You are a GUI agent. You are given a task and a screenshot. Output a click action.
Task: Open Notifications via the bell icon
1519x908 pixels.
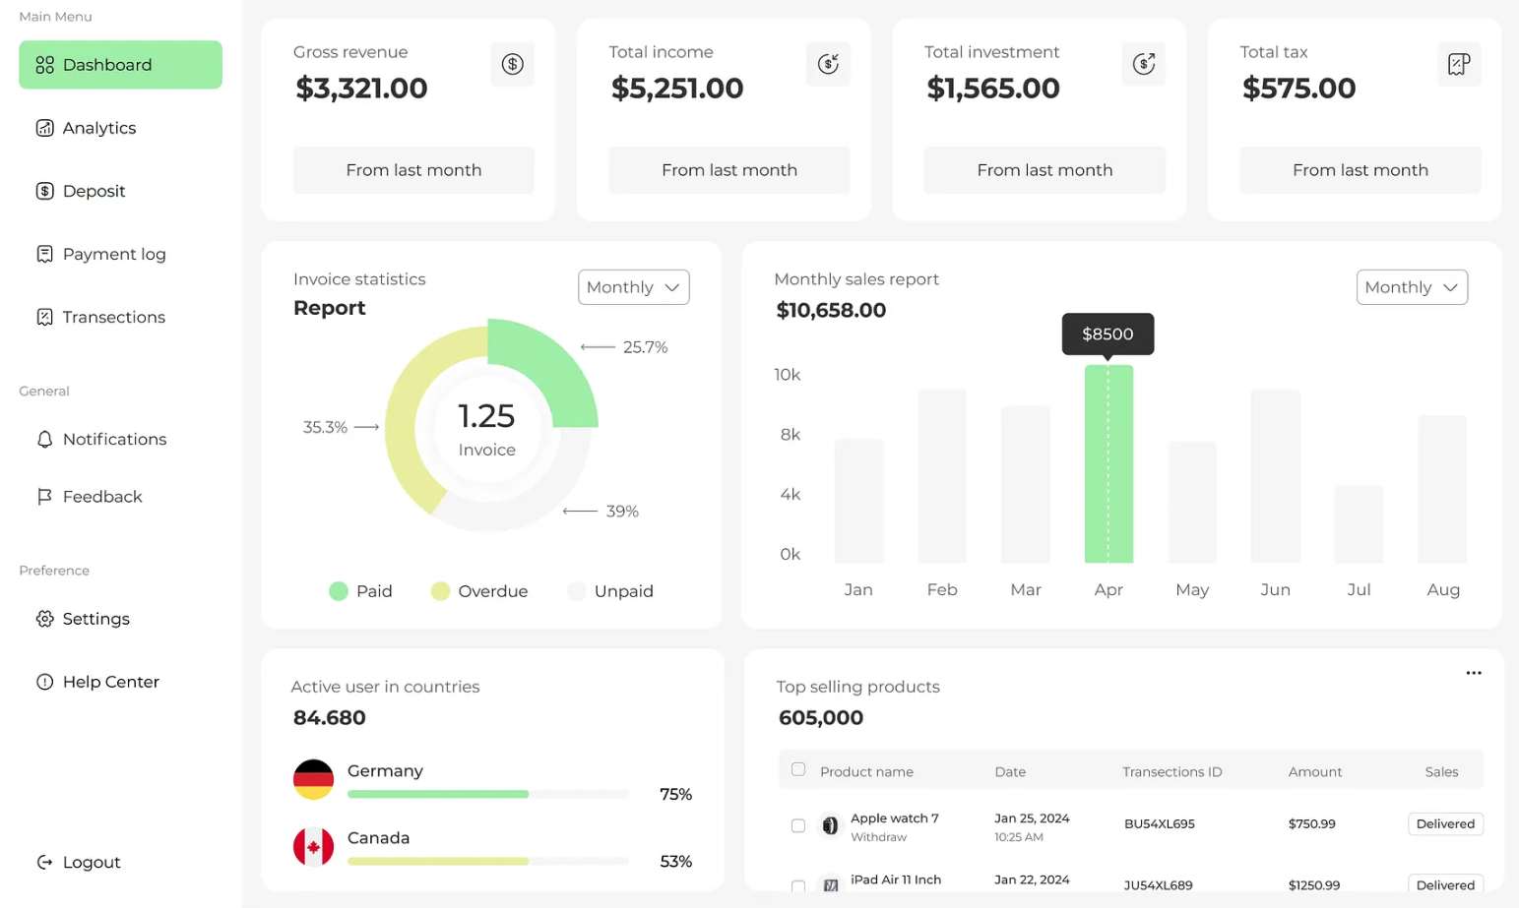[x=45, y=439]
